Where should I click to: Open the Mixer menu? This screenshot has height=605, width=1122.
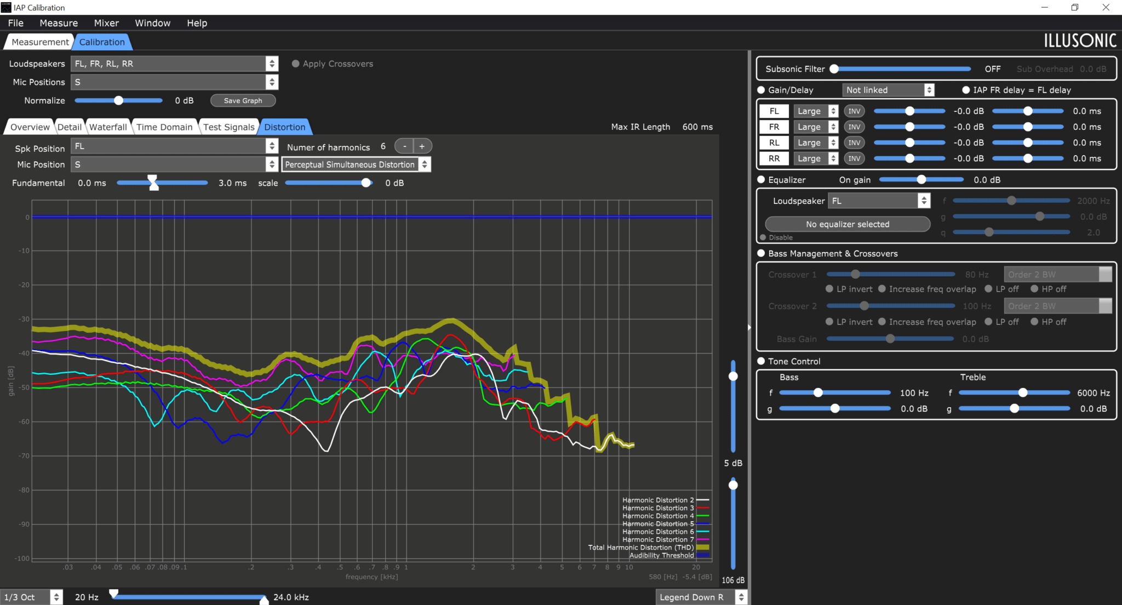(106, 23)
